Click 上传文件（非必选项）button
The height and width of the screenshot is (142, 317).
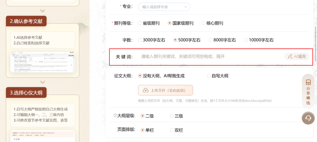tap(165, 90)
